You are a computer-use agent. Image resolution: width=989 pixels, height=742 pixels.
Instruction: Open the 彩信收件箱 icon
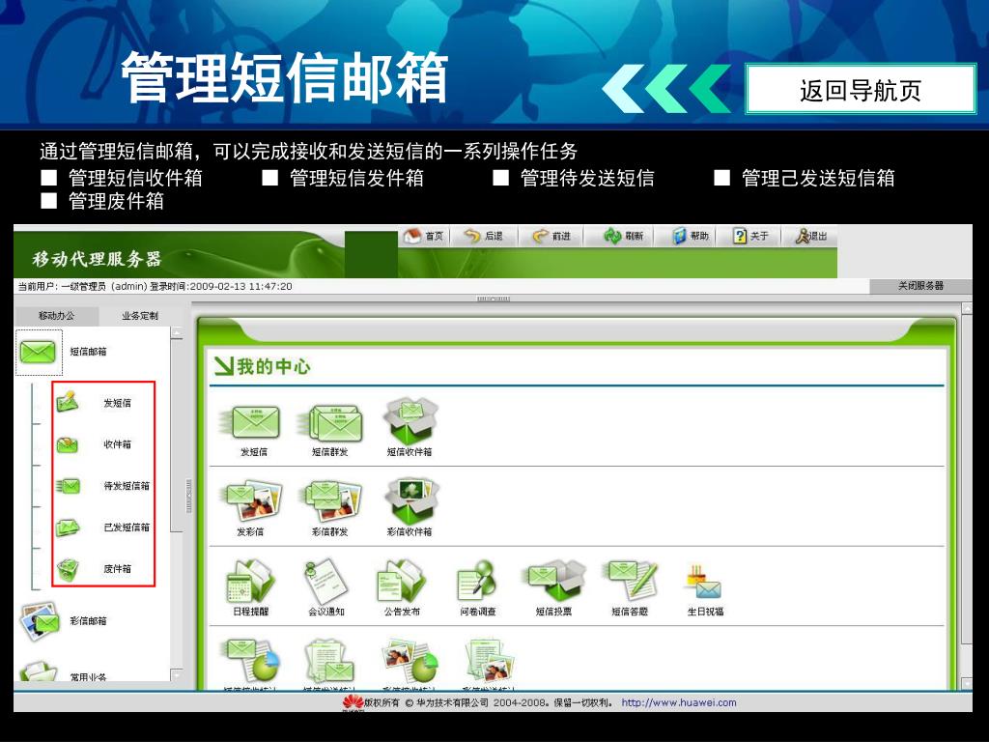pyautogui.click(x=410, y=508)
